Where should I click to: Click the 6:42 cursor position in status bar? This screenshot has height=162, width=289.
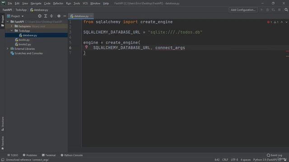click(217, 160)
